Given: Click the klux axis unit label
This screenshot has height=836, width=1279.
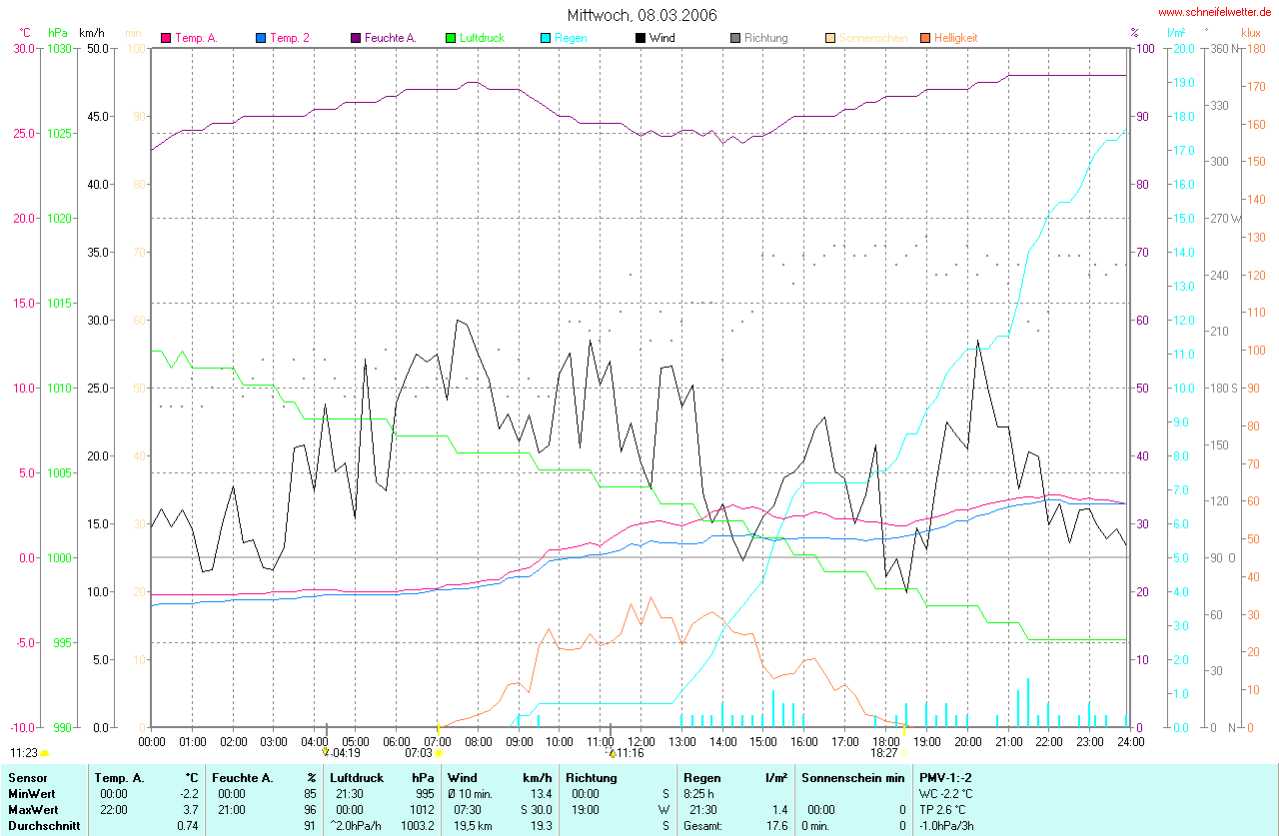Looking at the screenshot, I should (1250, 33).
